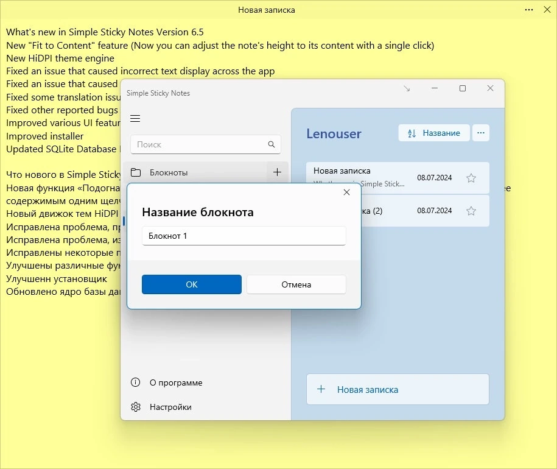Click first line "What's new in Simple Sticky Notes"
The height and width of the screenshot is (469, 557).
click(x=105, y=32)
